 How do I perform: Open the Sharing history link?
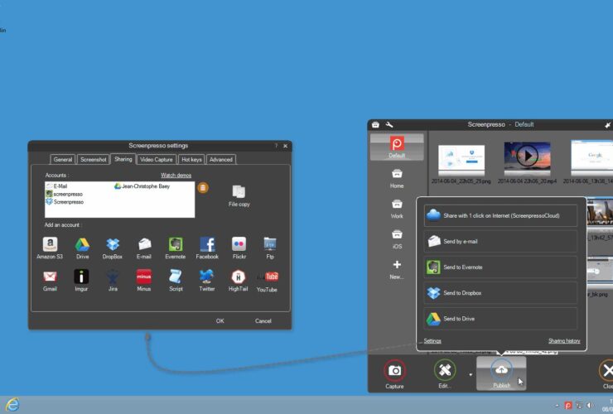[563, 341]
